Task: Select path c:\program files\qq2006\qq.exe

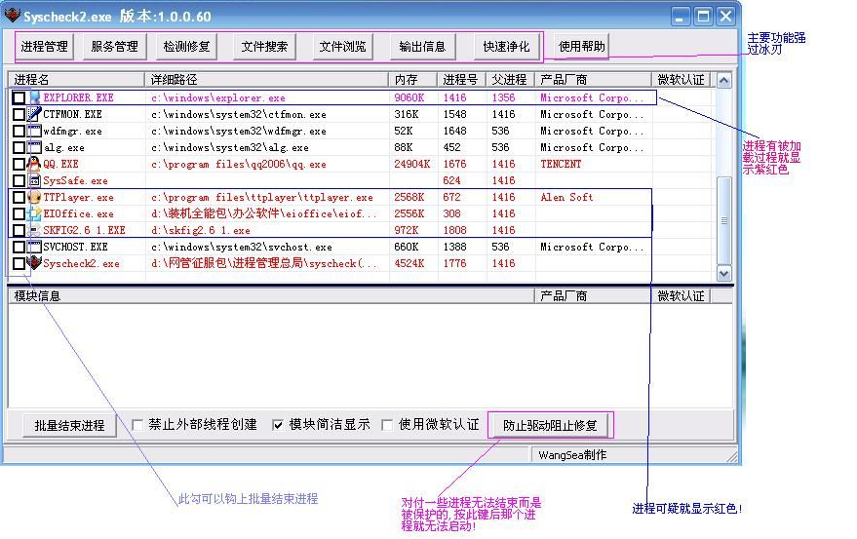Action: [238, 164]
